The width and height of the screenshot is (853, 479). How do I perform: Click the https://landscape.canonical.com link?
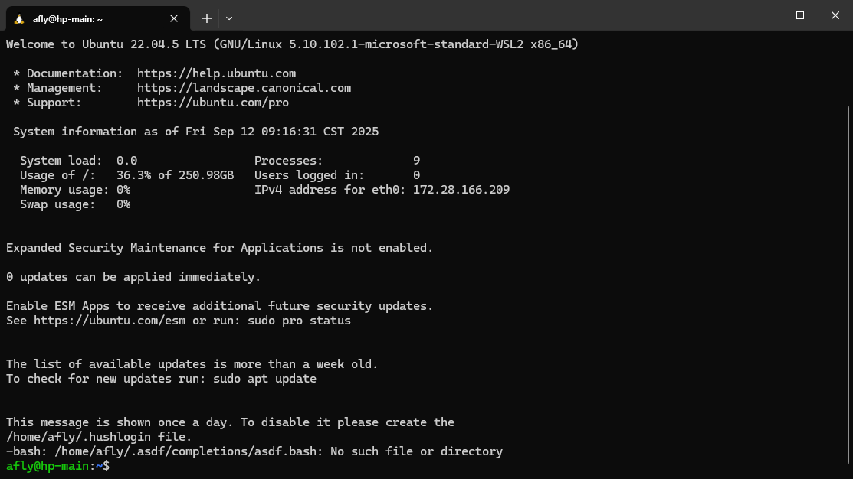click(x=244, y=88)
